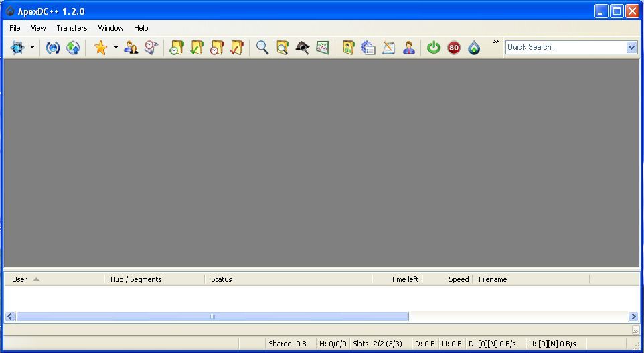This screenshot has width=644, height=353.
Task: Click the transfer list horizontal scrollbar thumb
Action: coord(212,316)
